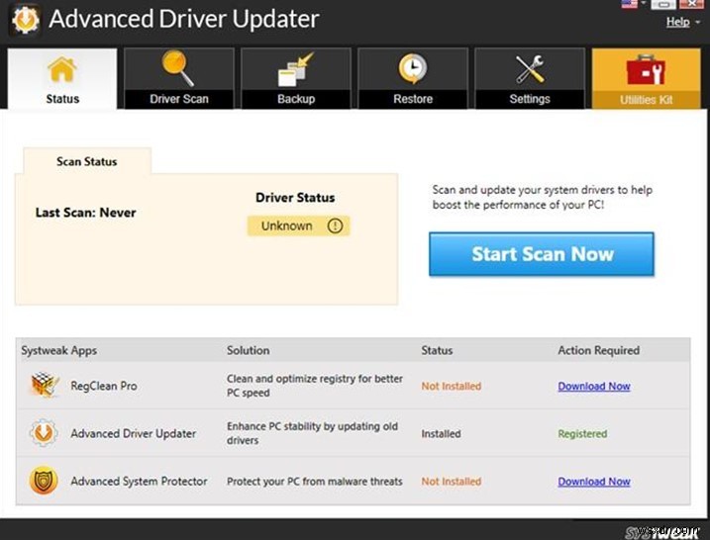Click the Systweak Apps column header

(x=58, y=350)
